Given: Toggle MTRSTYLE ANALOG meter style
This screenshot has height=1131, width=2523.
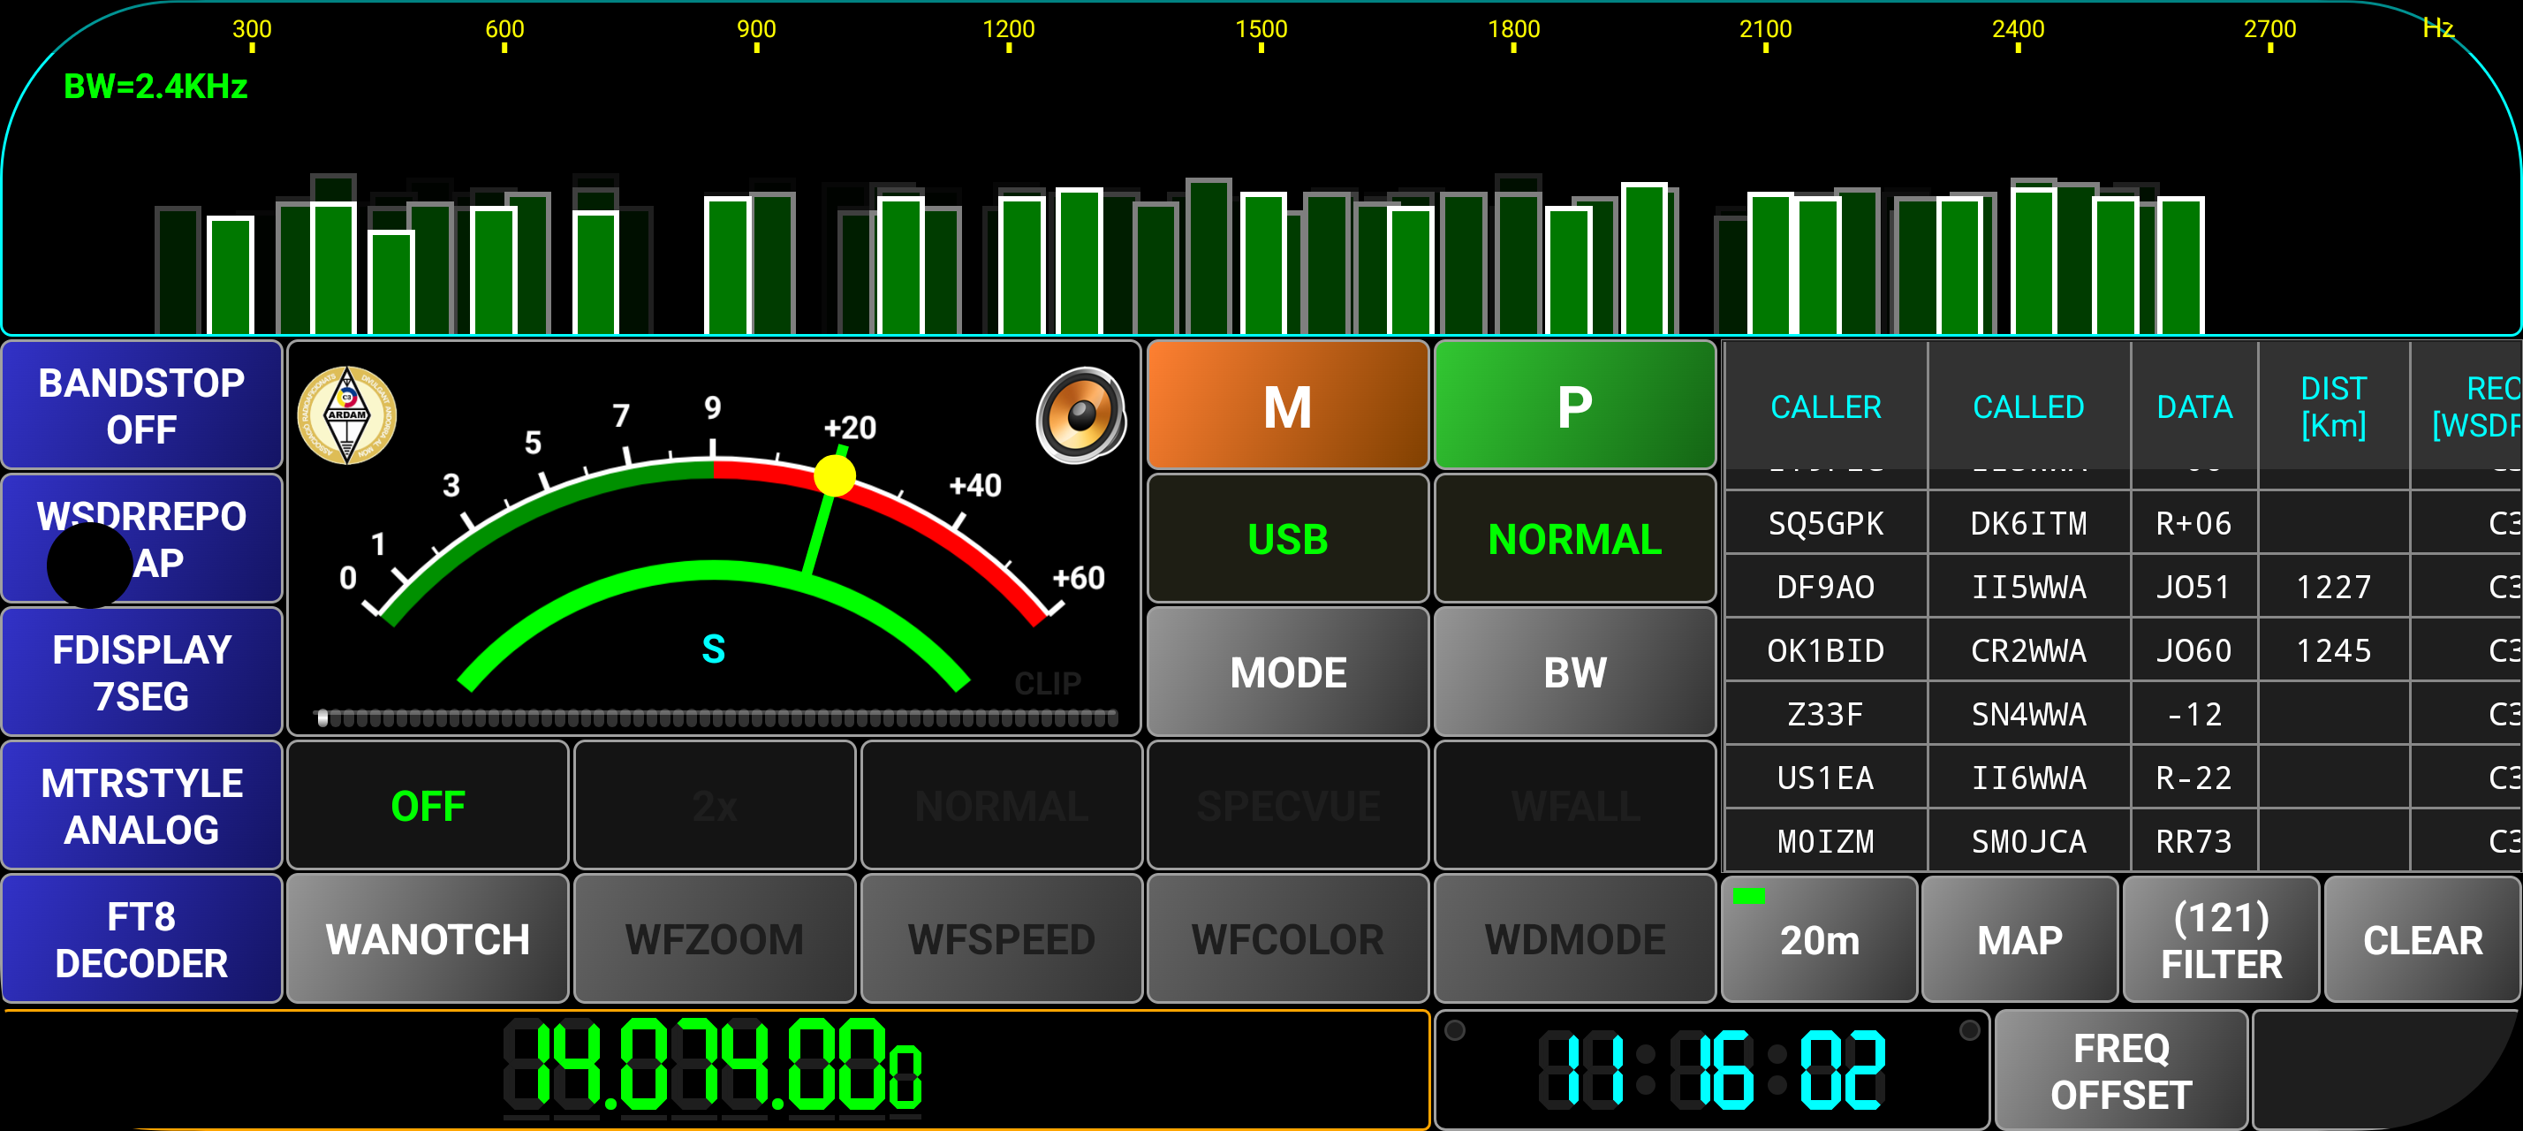Looking at the screenshot, I should tap(142, 806).
